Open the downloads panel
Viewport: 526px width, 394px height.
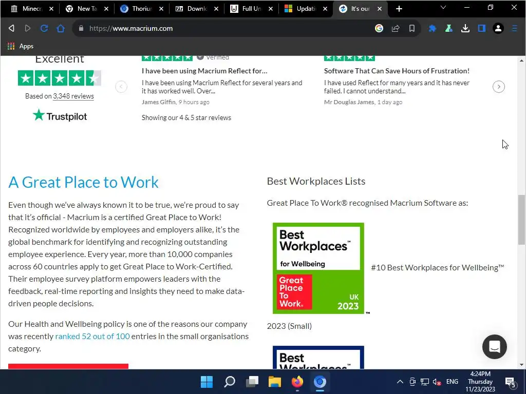coord(465,29)
